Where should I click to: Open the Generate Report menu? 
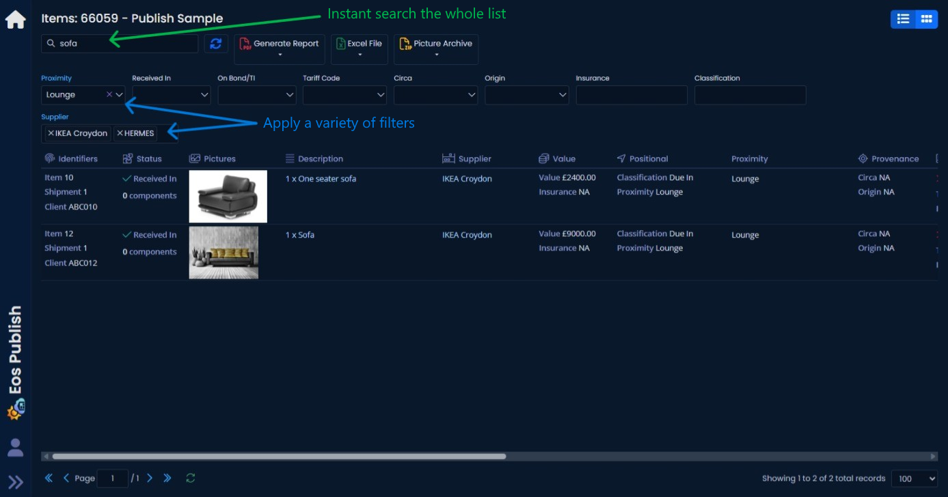click(x=280, y=48)
